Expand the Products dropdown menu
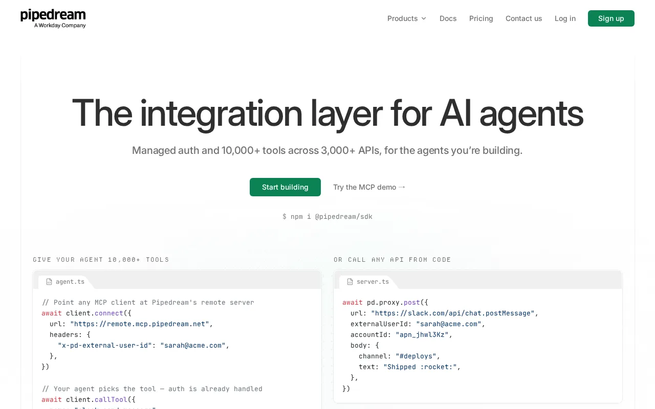 [x=407, y=18]
